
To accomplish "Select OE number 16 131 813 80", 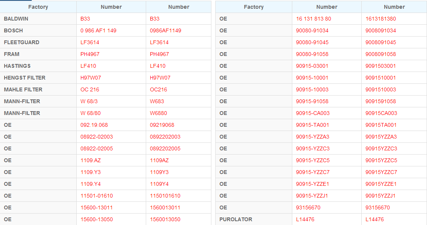I will (313, 19).
